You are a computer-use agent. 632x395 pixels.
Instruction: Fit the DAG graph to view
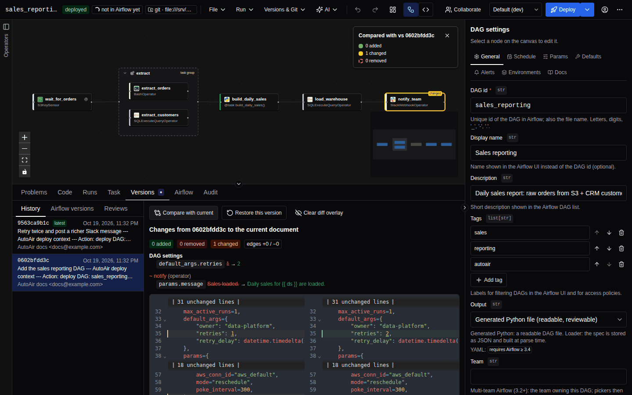(x=25, y=160)
